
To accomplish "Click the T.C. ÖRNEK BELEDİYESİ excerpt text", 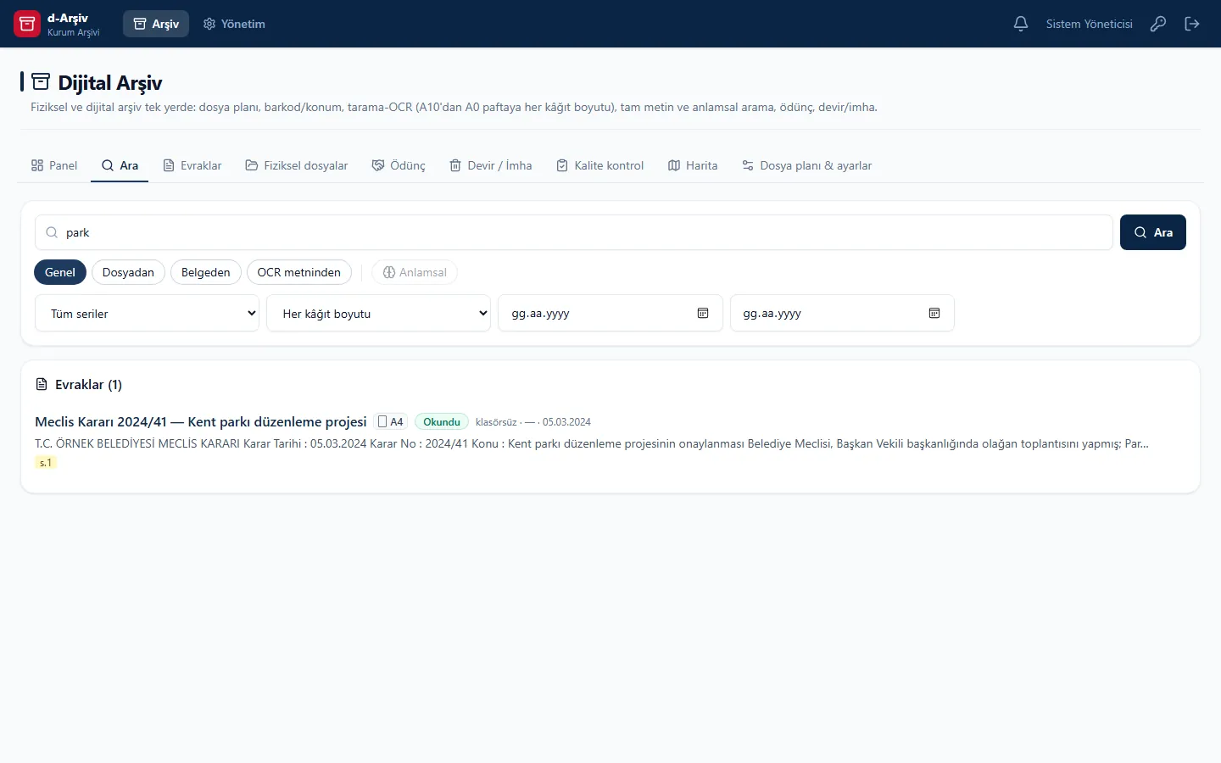I will 592,443.
